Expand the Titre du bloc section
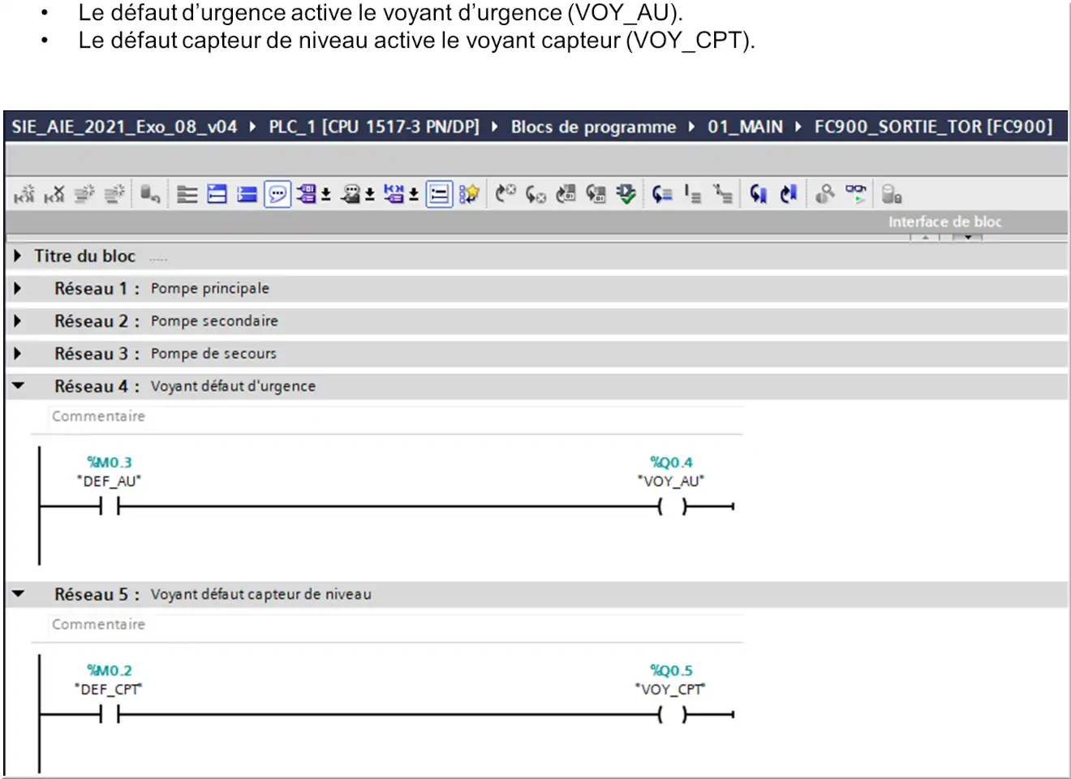Viewport: 1071px width, 779px height. tap(18, 256)
